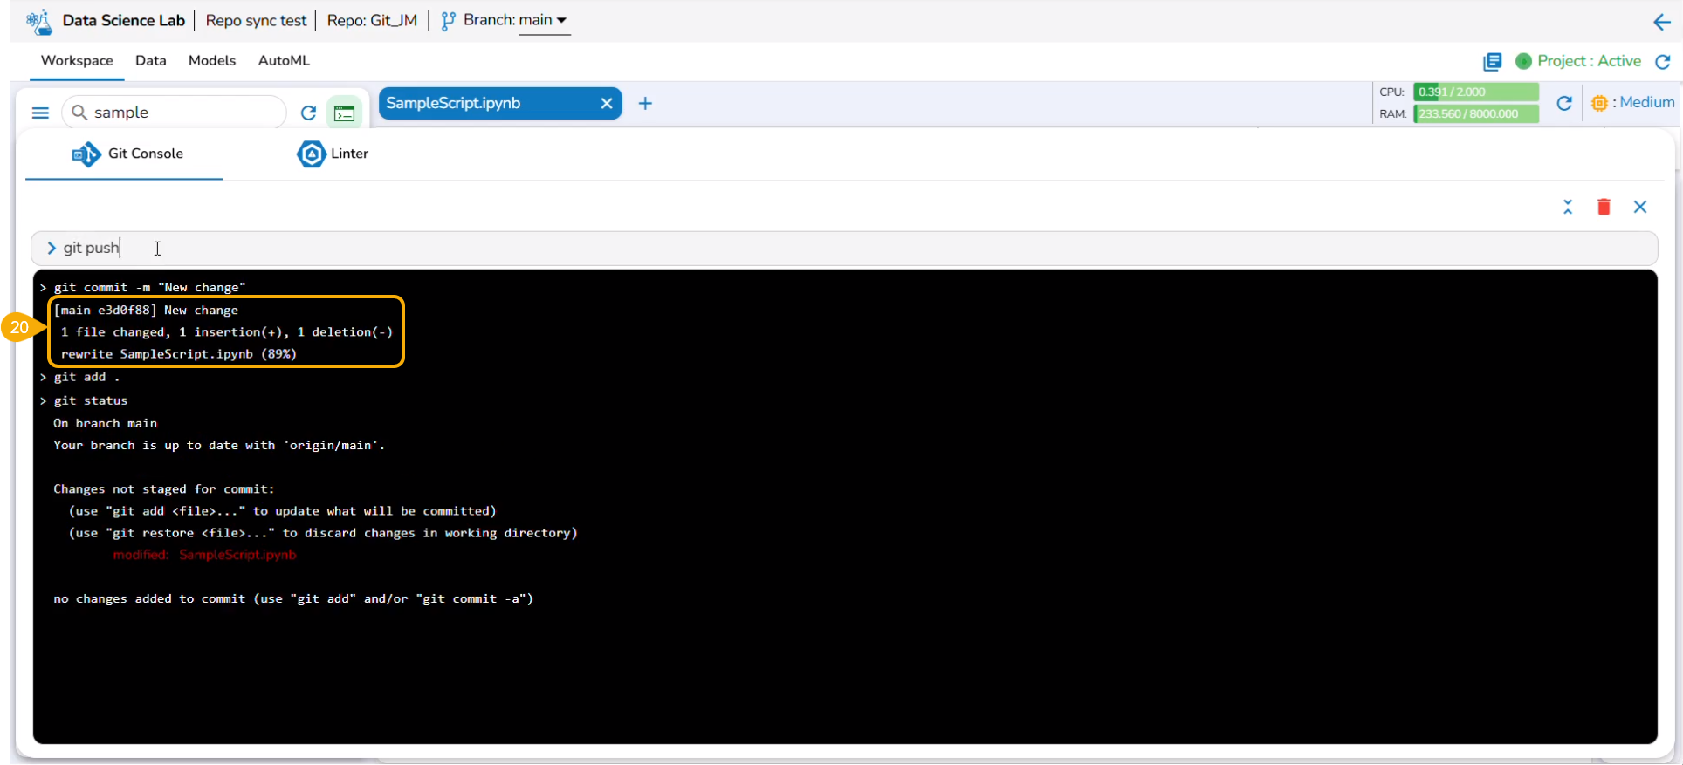Screen dimensions: 1683x765
Task: Expand the Branch: main dropdown
Action: click(505, 20)
